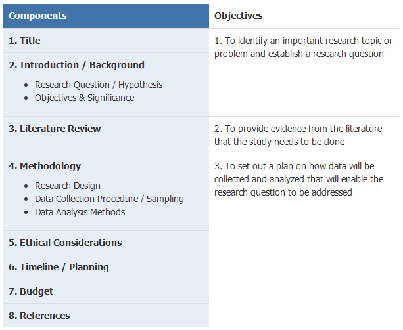Click the Objectives column header

pos(304,16)
